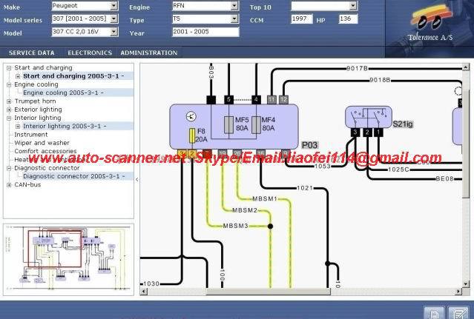Screen dimensions: 474x319
Task: Click pin 3 of S21ig switch
Action: coord(355,132)
